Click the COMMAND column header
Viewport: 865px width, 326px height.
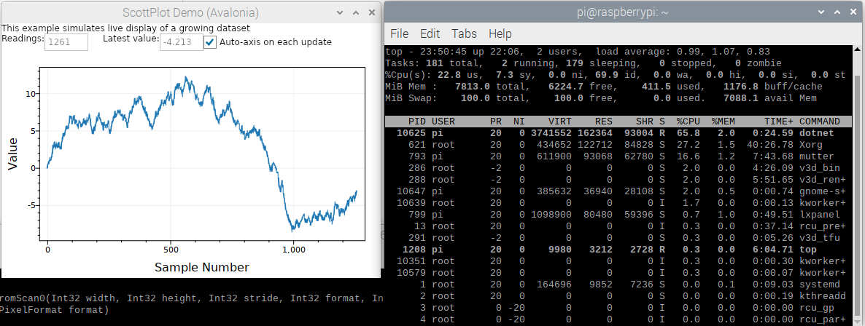(x=819, y=121)
